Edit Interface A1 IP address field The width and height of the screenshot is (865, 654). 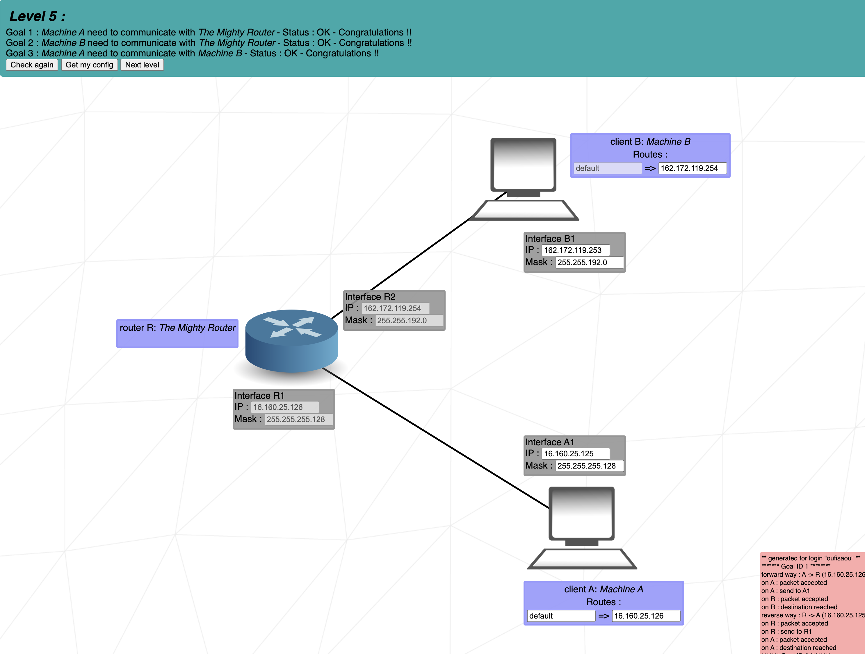point(575,453)
